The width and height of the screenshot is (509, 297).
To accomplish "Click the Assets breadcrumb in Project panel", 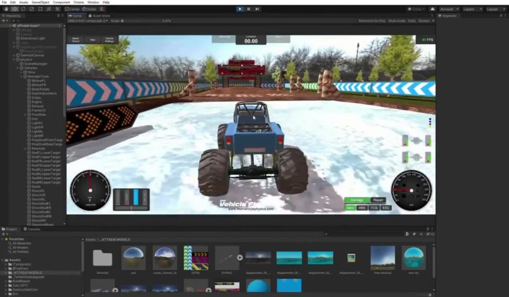I will [91, 240].
